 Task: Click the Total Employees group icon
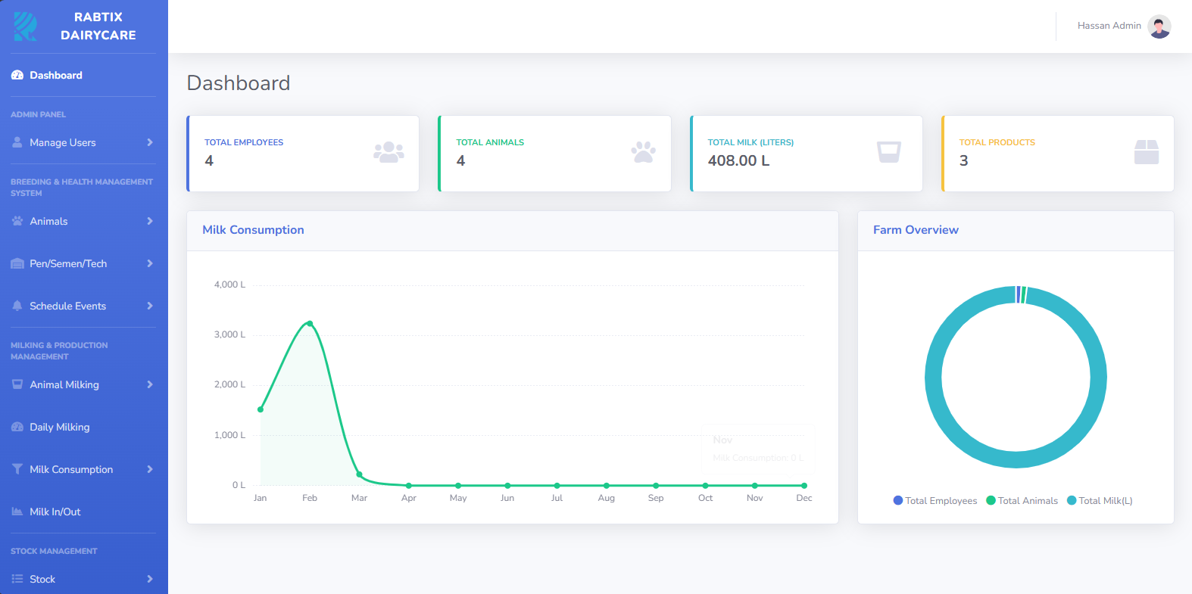pos(388,153)
